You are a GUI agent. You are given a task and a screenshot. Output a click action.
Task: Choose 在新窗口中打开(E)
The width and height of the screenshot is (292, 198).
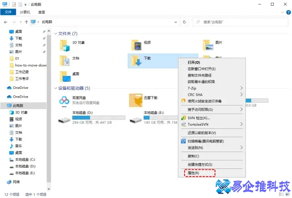(x=202, y=69)
